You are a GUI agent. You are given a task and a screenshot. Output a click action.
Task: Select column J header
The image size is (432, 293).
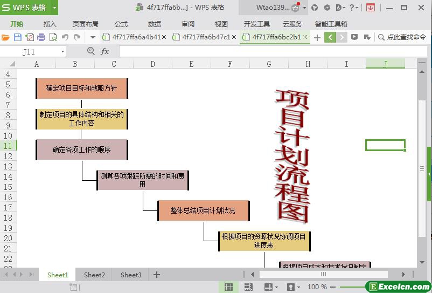[x=385, y=64]
